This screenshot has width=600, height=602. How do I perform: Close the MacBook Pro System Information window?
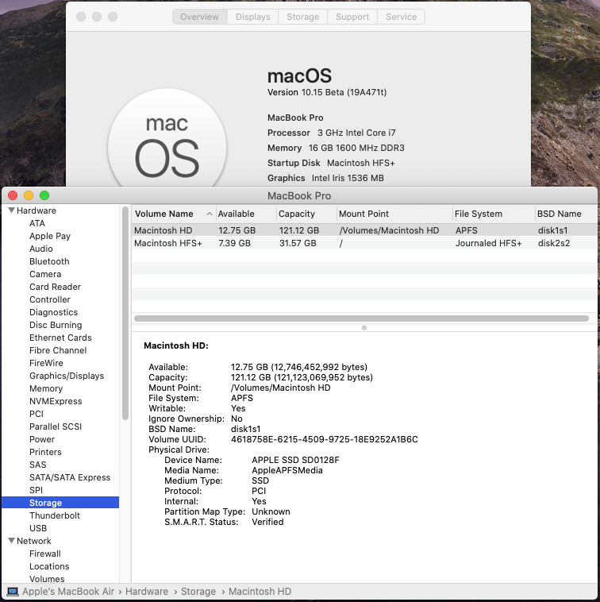point(13,195)
